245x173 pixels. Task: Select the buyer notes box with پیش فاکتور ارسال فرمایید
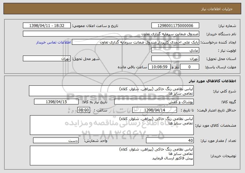[x=112, y=156]
